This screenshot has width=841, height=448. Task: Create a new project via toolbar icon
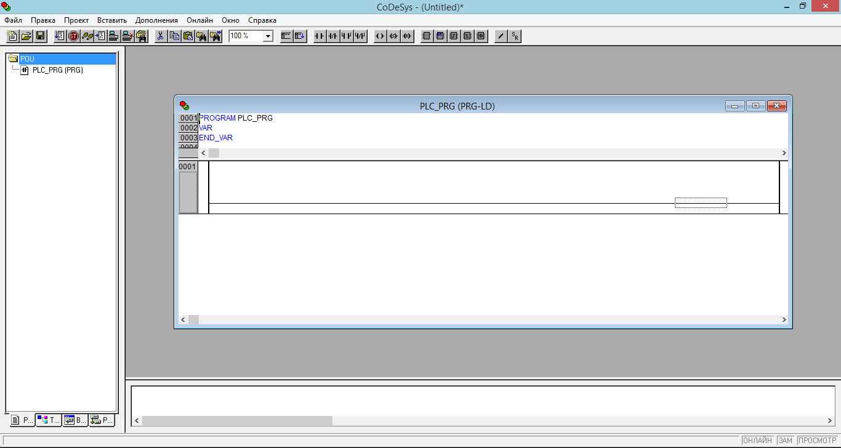click(x=12, y=36)
